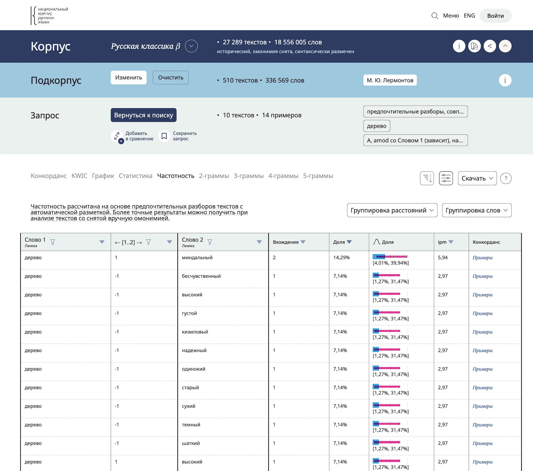Open Примеры for the миндальный row
Image resolution: width=533 pixels, height=471 pixels.
(483, 258)
